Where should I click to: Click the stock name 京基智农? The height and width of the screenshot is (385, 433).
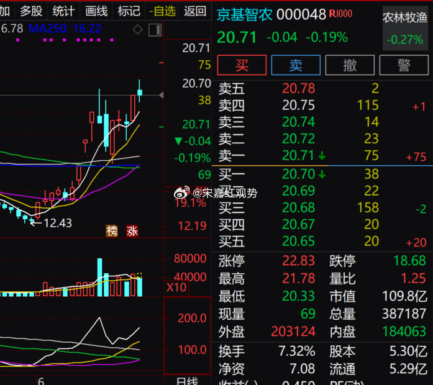244,15
